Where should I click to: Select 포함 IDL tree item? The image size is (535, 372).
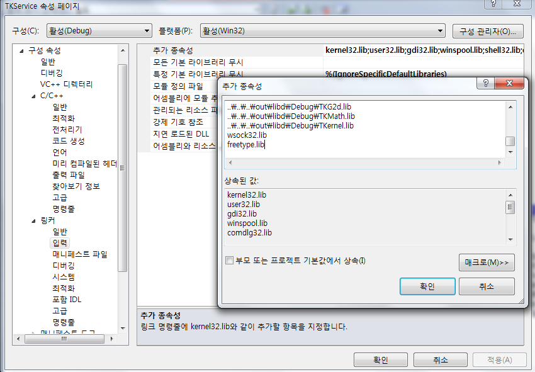pyautogui.click(x=67, y=300)
